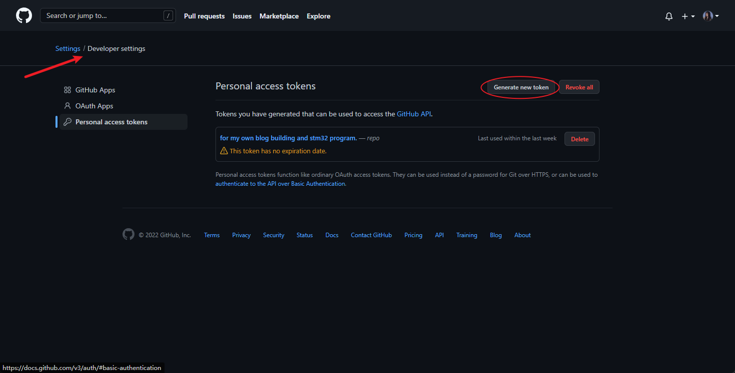Open the Privacy footer link

[241, 235]
